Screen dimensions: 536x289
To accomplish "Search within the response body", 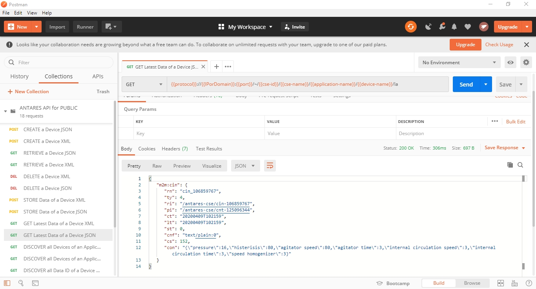I will point(520,165).
